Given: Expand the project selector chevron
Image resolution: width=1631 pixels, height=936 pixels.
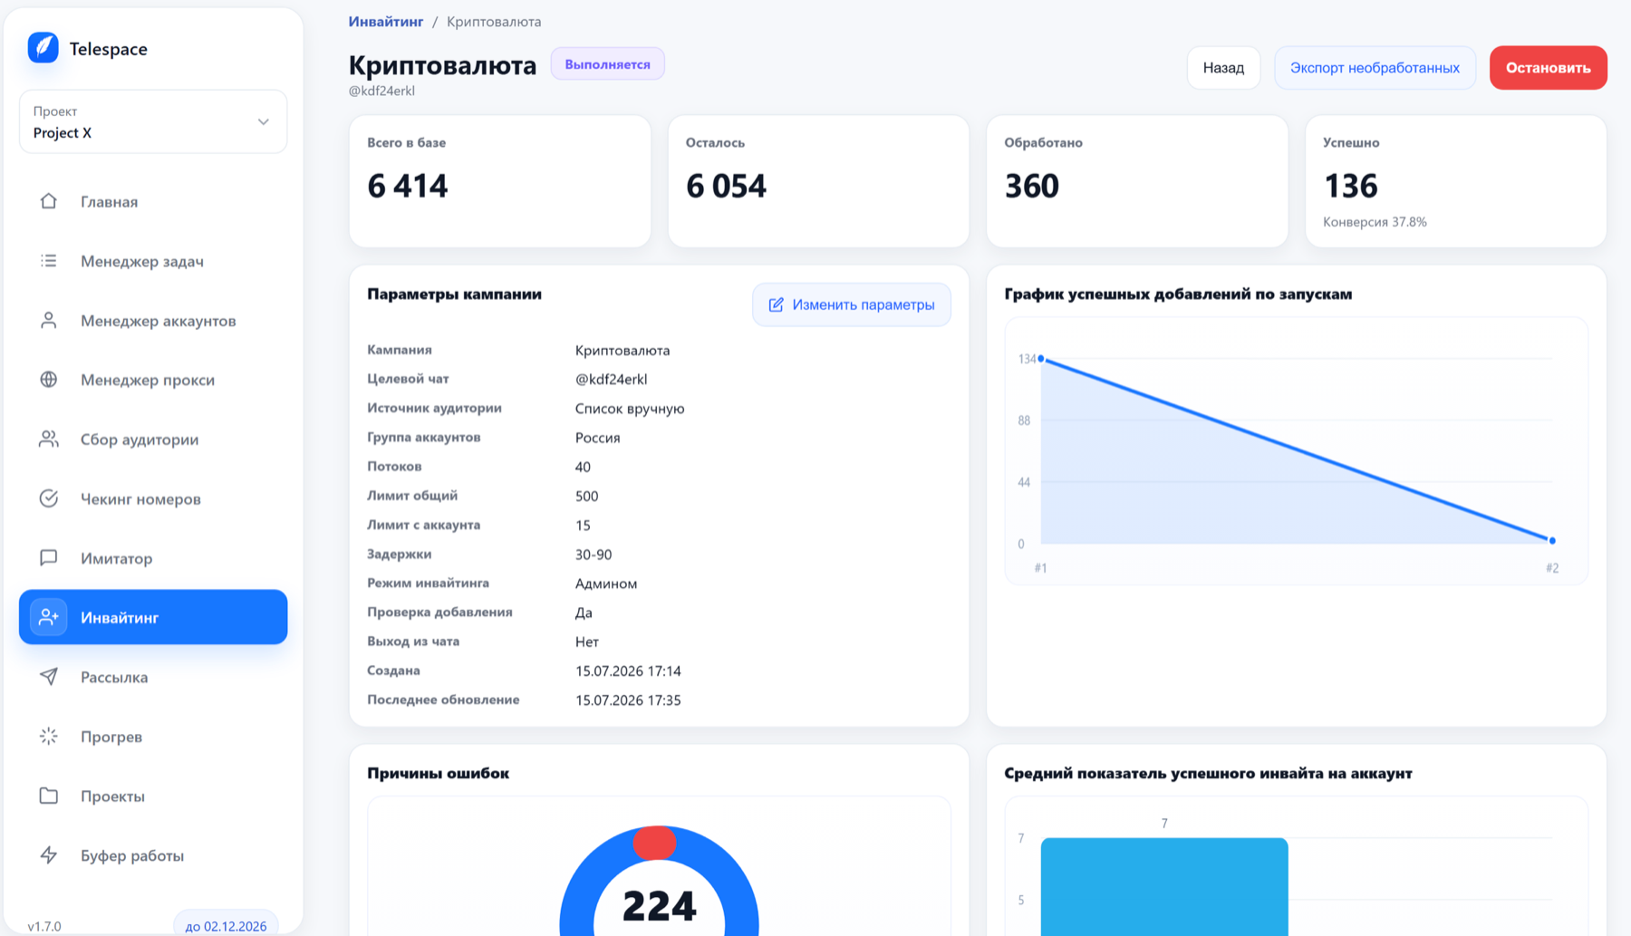Looking at the screenshot, I should (263, 121).
